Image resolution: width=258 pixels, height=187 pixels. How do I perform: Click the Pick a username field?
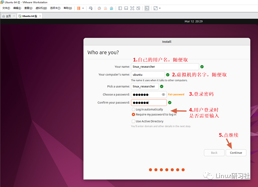(x=145, y=86)
